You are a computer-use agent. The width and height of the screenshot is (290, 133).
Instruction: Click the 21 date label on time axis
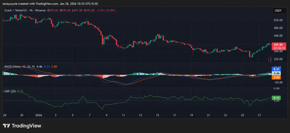208,115
